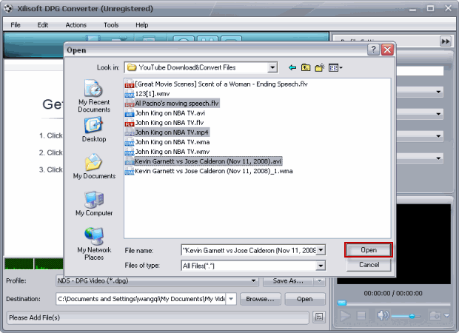
Task: Click Open destination folder button
Action: [x=305, y=299]
